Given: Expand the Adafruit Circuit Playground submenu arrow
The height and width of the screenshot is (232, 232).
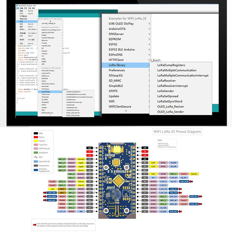Looking at the screenshot, I should 62,30.
